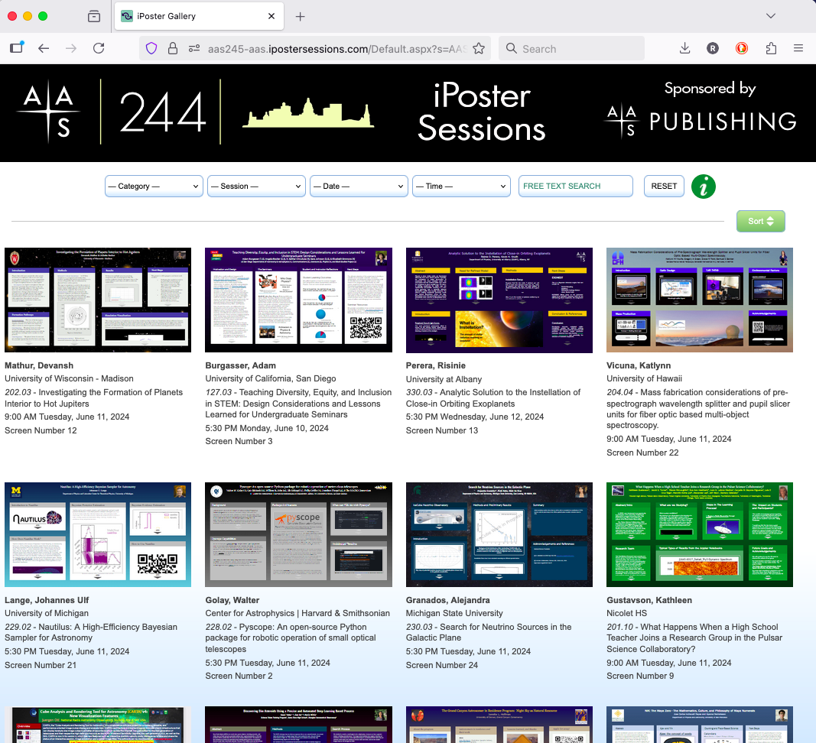Open the extensions puzzle icon
Viewport: 816px width, 743px height.
click(770, 48)
